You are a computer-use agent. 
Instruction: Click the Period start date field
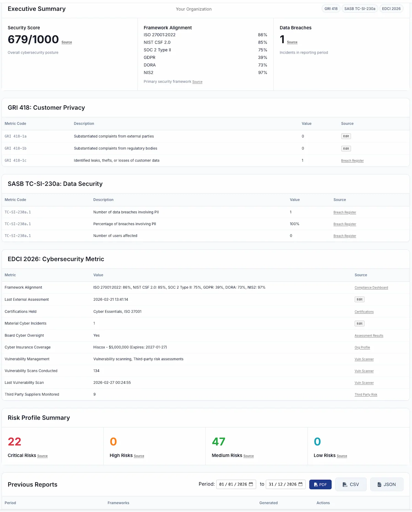pyautogui.click(x=233, y=484)
